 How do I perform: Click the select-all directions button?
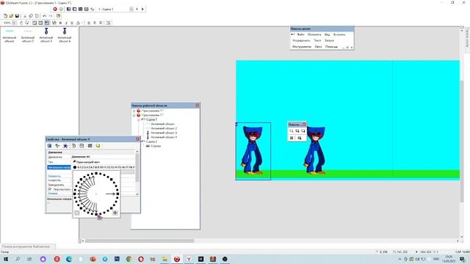coord(115,213)
